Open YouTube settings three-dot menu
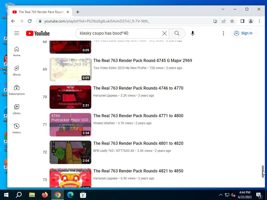 [x=223, y=33]
